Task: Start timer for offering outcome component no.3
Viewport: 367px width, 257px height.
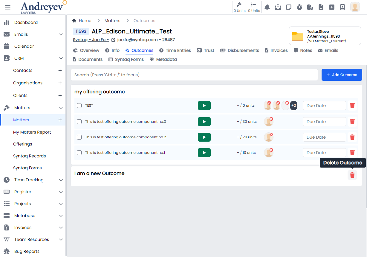Action: pyautogui.click(x=204, y=122)
